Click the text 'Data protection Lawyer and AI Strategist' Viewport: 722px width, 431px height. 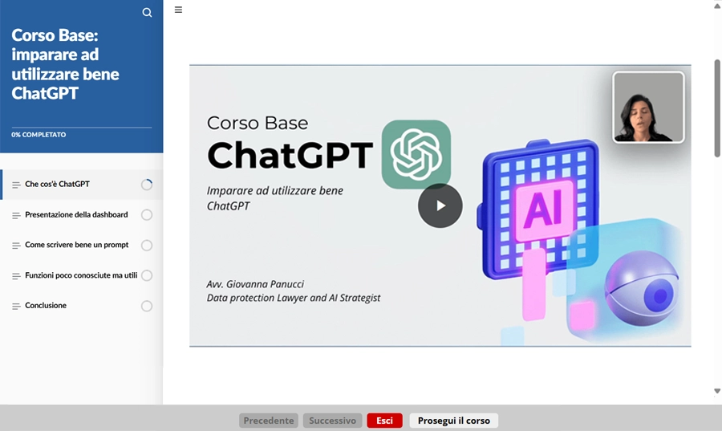tap(294, 298)
